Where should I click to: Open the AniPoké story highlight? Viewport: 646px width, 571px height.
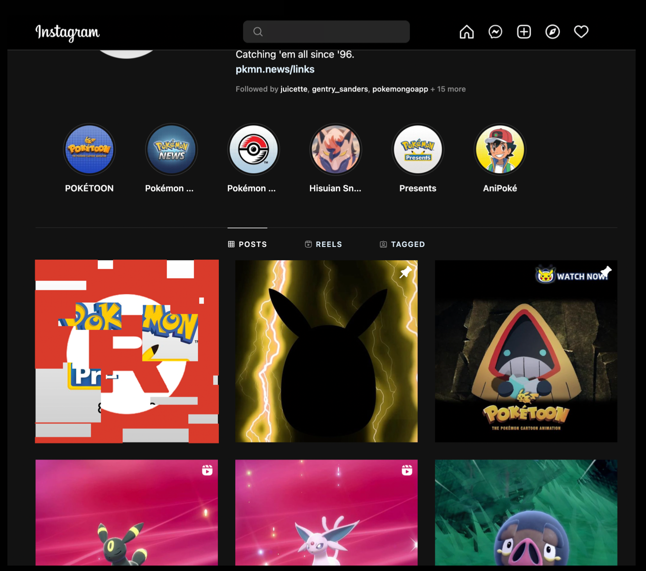(x=500, y=149)
